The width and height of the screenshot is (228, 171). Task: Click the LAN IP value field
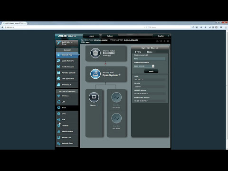point(149,80)
